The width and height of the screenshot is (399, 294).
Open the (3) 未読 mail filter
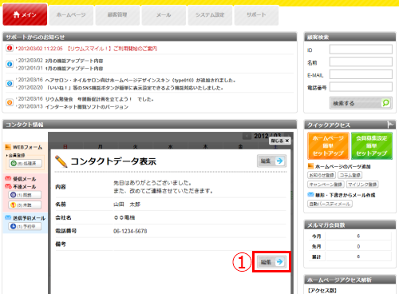[25, 205]
